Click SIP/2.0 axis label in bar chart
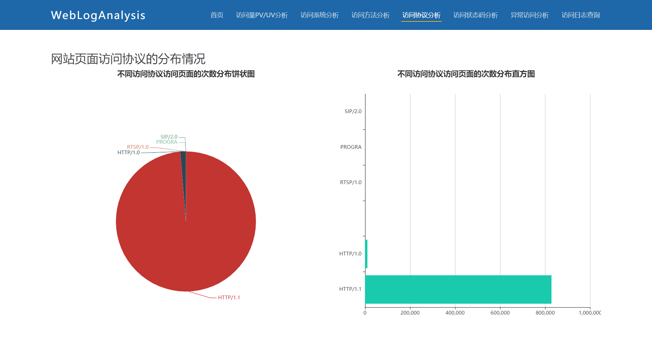 (353, 111)
